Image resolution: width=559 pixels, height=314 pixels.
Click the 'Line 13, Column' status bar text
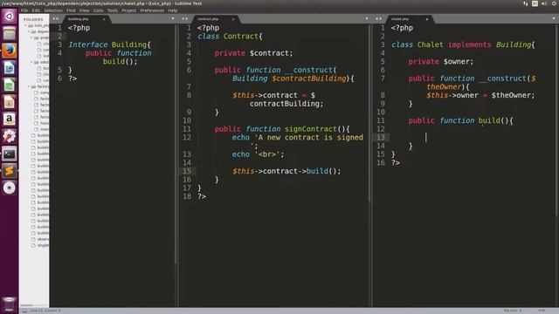(x=45, y=311)
